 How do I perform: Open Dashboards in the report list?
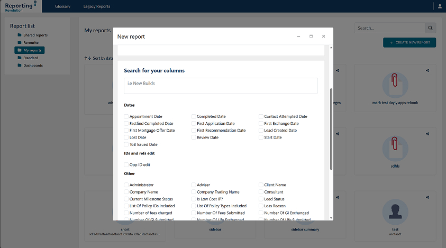tap(33, 66)
